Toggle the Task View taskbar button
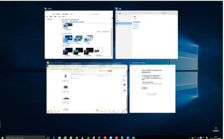Image resolution: width=224 pixels, height=139 pixels. [x=48, y=138]
